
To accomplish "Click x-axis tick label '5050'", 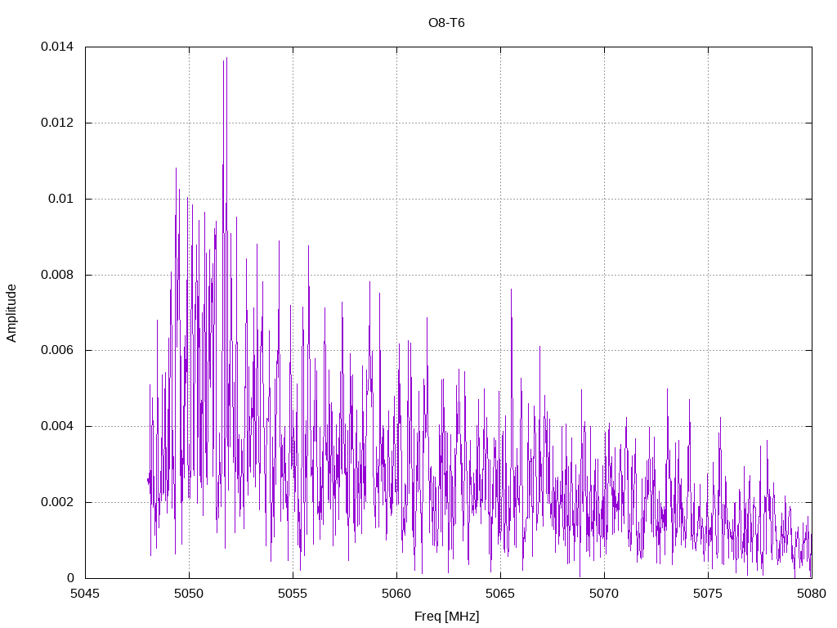I will pos(189,594).
